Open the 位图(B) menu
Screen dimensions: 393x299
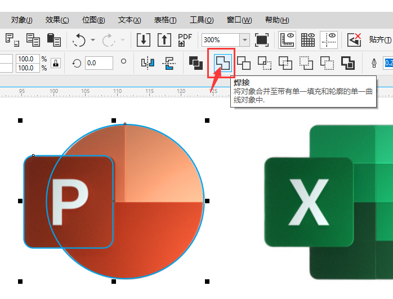point(93,20)
